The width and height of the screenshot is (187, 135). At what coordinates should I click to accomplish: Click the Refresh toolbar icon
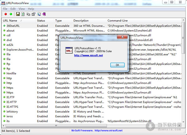[x=23, y=14]
